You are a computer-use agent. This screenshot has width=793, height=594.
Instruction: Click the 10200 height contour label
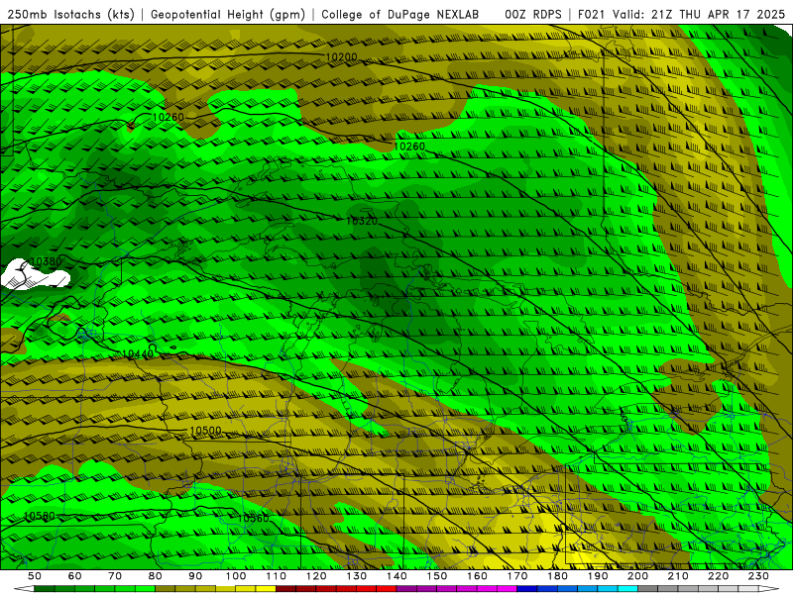point(341,57)
